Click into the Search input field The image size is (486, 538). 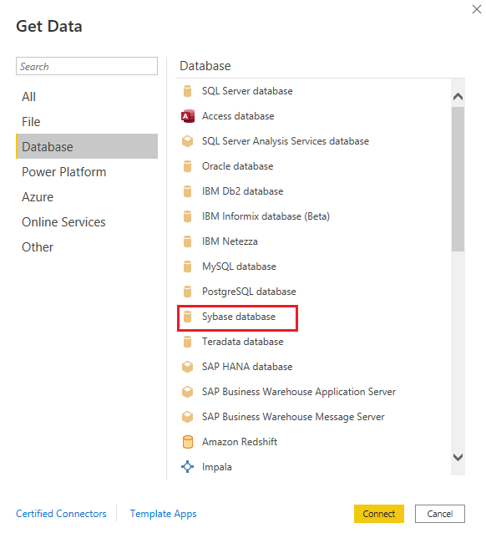(x=87, y=66)
